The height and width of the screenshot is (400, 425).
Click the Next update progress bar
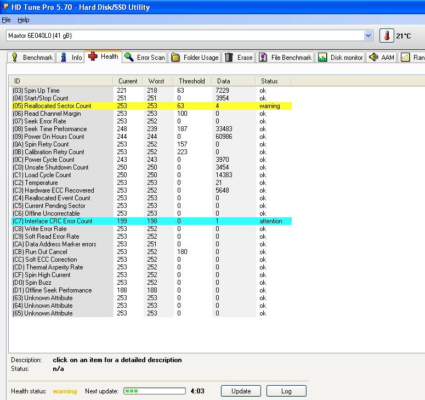[155, 391]
